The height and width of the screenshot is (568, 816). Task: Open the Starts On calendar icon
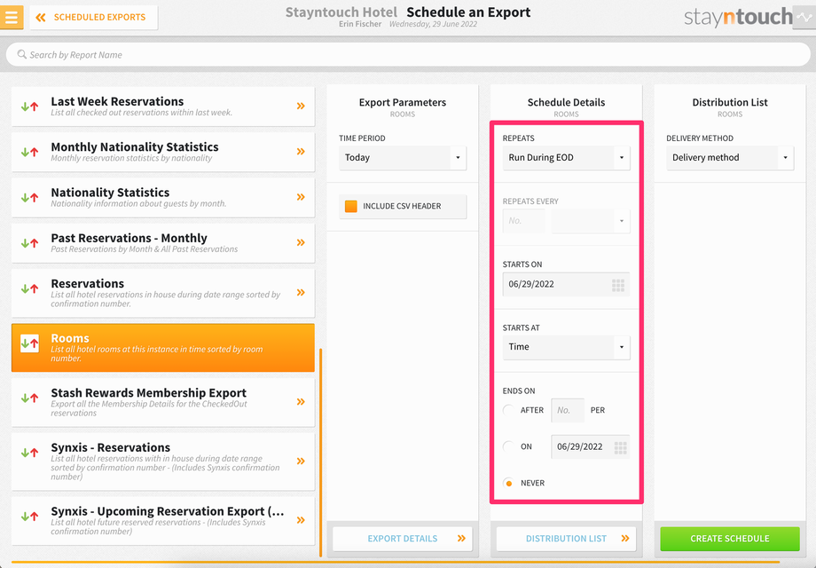coord(617,285)
